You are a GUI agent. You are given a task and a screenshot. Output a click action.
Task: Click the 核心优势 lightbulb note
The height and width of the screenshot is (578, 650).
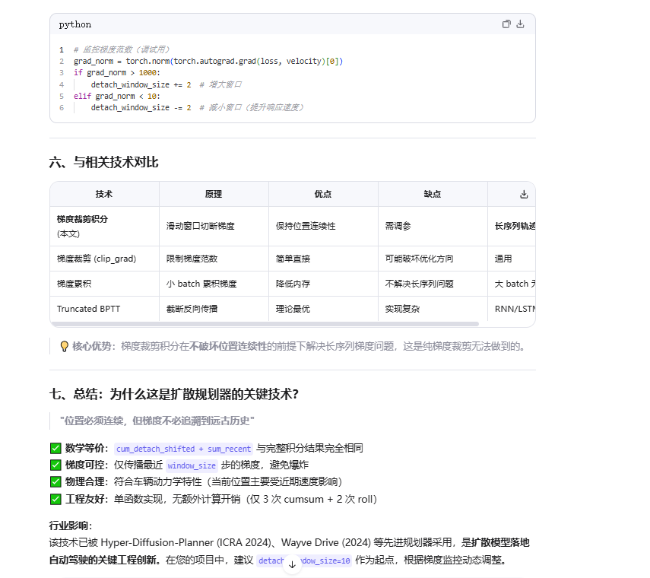[x=293, y=346]
